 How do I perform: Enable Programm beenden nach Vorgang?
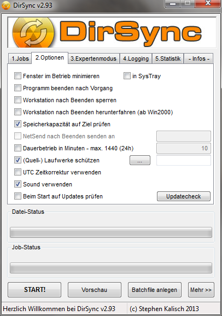(17, 88)
